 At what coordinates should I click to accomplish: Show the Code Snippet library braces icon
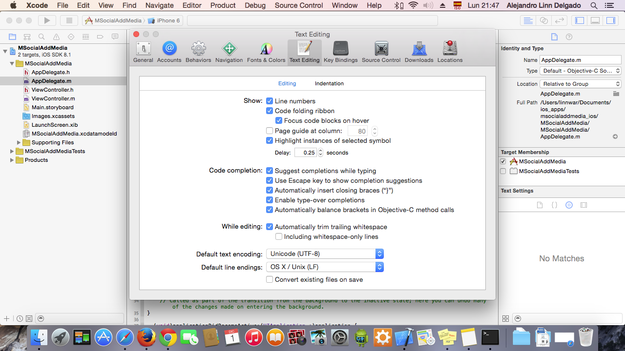tap(554, 205)
